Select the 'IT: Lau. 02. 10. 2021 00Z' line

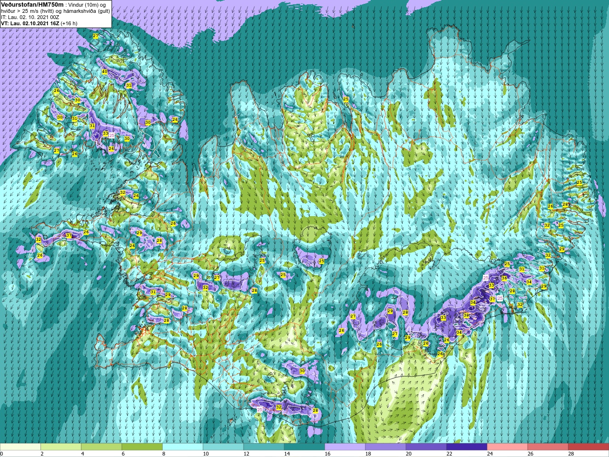click(30, 17)
